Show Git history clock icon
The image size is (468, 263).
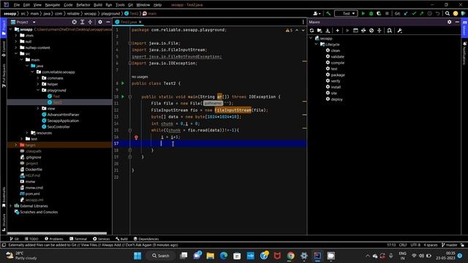click(429, 13)
